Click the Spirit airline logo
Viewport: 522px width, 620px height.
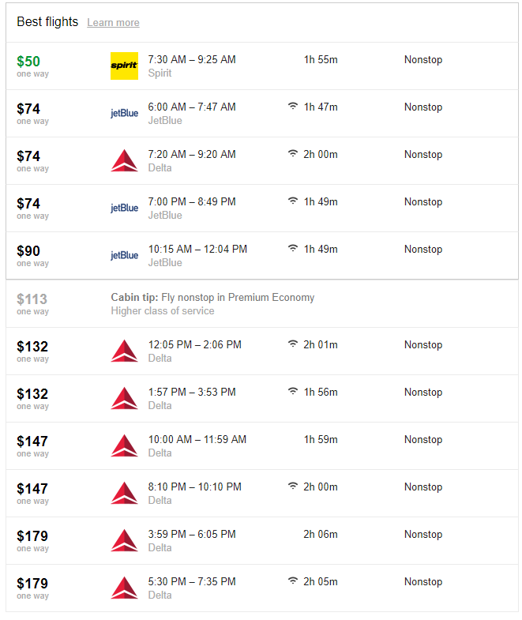click(124, 66)
